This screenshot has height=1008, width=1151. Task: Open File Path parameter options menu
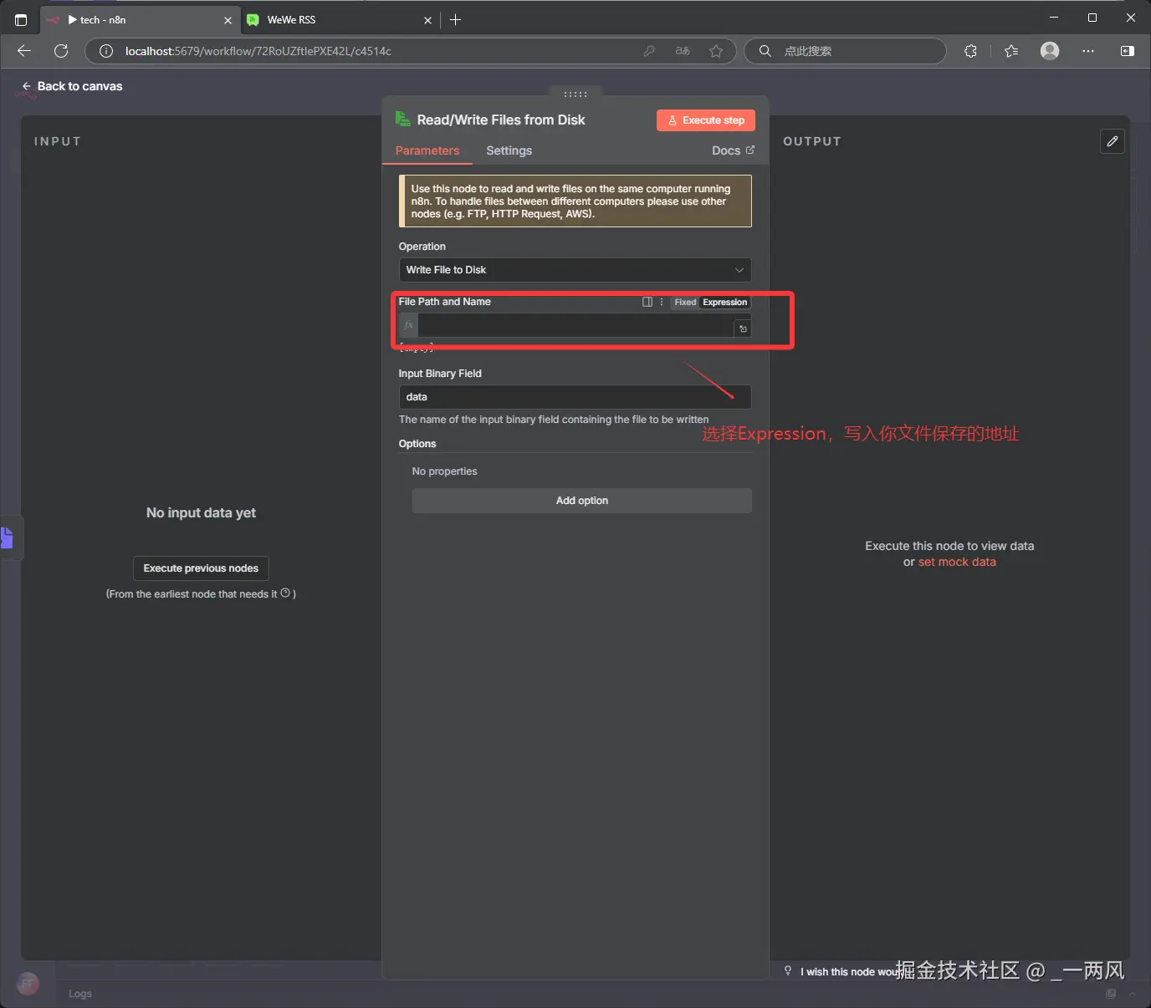click(x=662, y=303)
